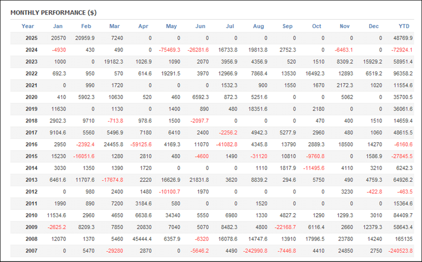Select the 2013 Jun value 21831.8
The width and height of the screenshot is (422, 262).
(199, 180)
